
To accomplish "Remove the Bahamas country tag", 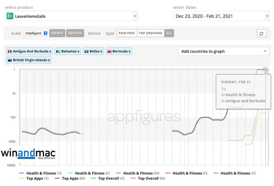I will (79, 51).
